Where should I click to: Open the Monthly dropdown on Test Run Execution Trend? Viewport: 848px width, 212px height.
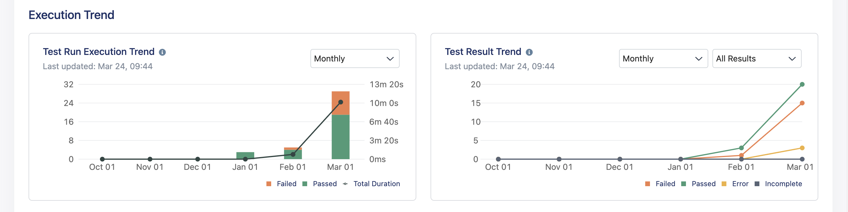click(x=354, y=58)
